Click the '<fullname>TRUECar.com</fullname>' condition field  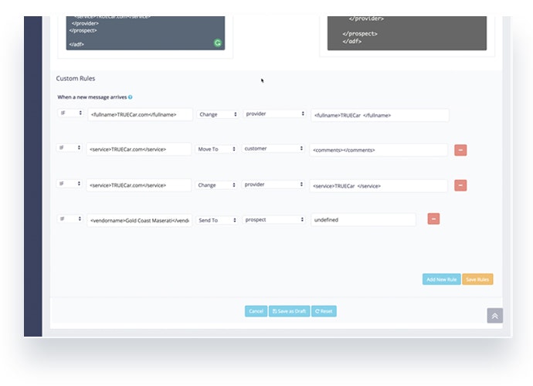[140, 114]
